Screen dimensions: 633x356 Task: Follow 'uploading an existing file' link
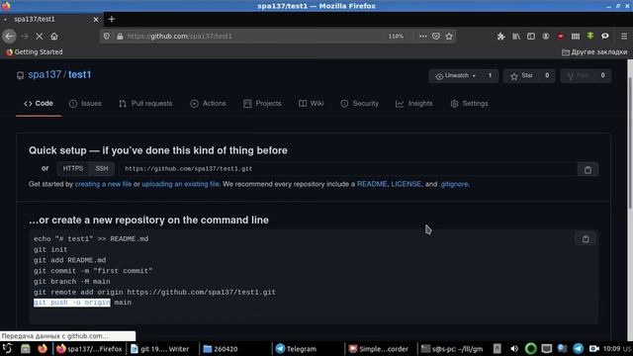[180, 184]
